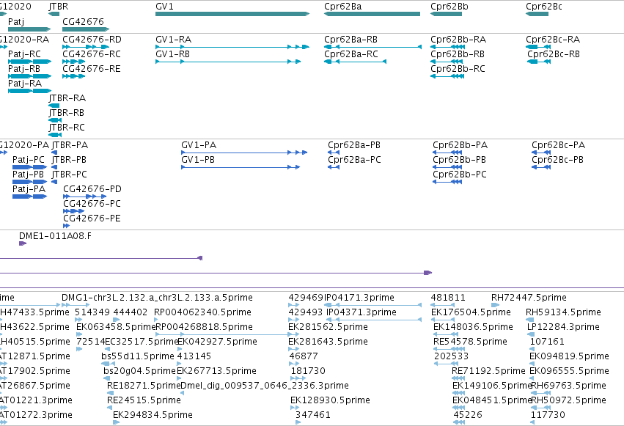The height and width of the screenshot is (426, 624).
Task: Click the CG42676-RD transcript
Action: [86, 47]
